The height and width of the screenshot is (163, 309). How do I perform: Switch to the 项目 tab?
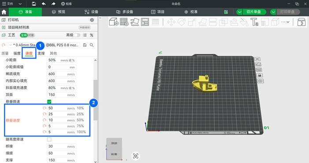pyautogui.click(x=158, y=12)
